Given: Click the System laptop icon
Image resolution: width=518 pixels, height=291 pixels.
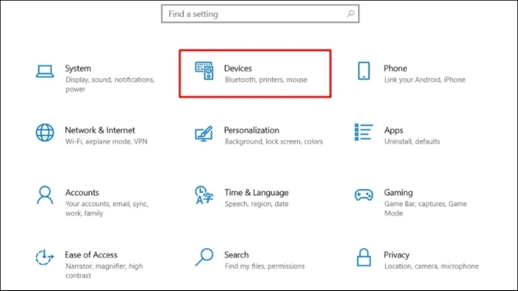Looking at the screenshot, I should pos(45,72).
